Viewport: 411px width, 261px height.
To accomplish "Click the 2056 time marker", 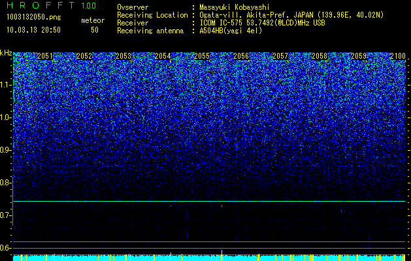I will [x=241, y=56].
